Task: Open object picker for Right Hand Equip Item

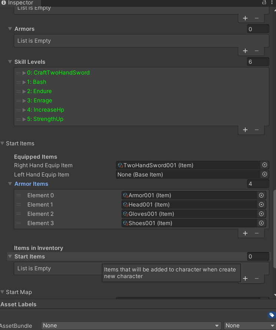Action: 265,165
